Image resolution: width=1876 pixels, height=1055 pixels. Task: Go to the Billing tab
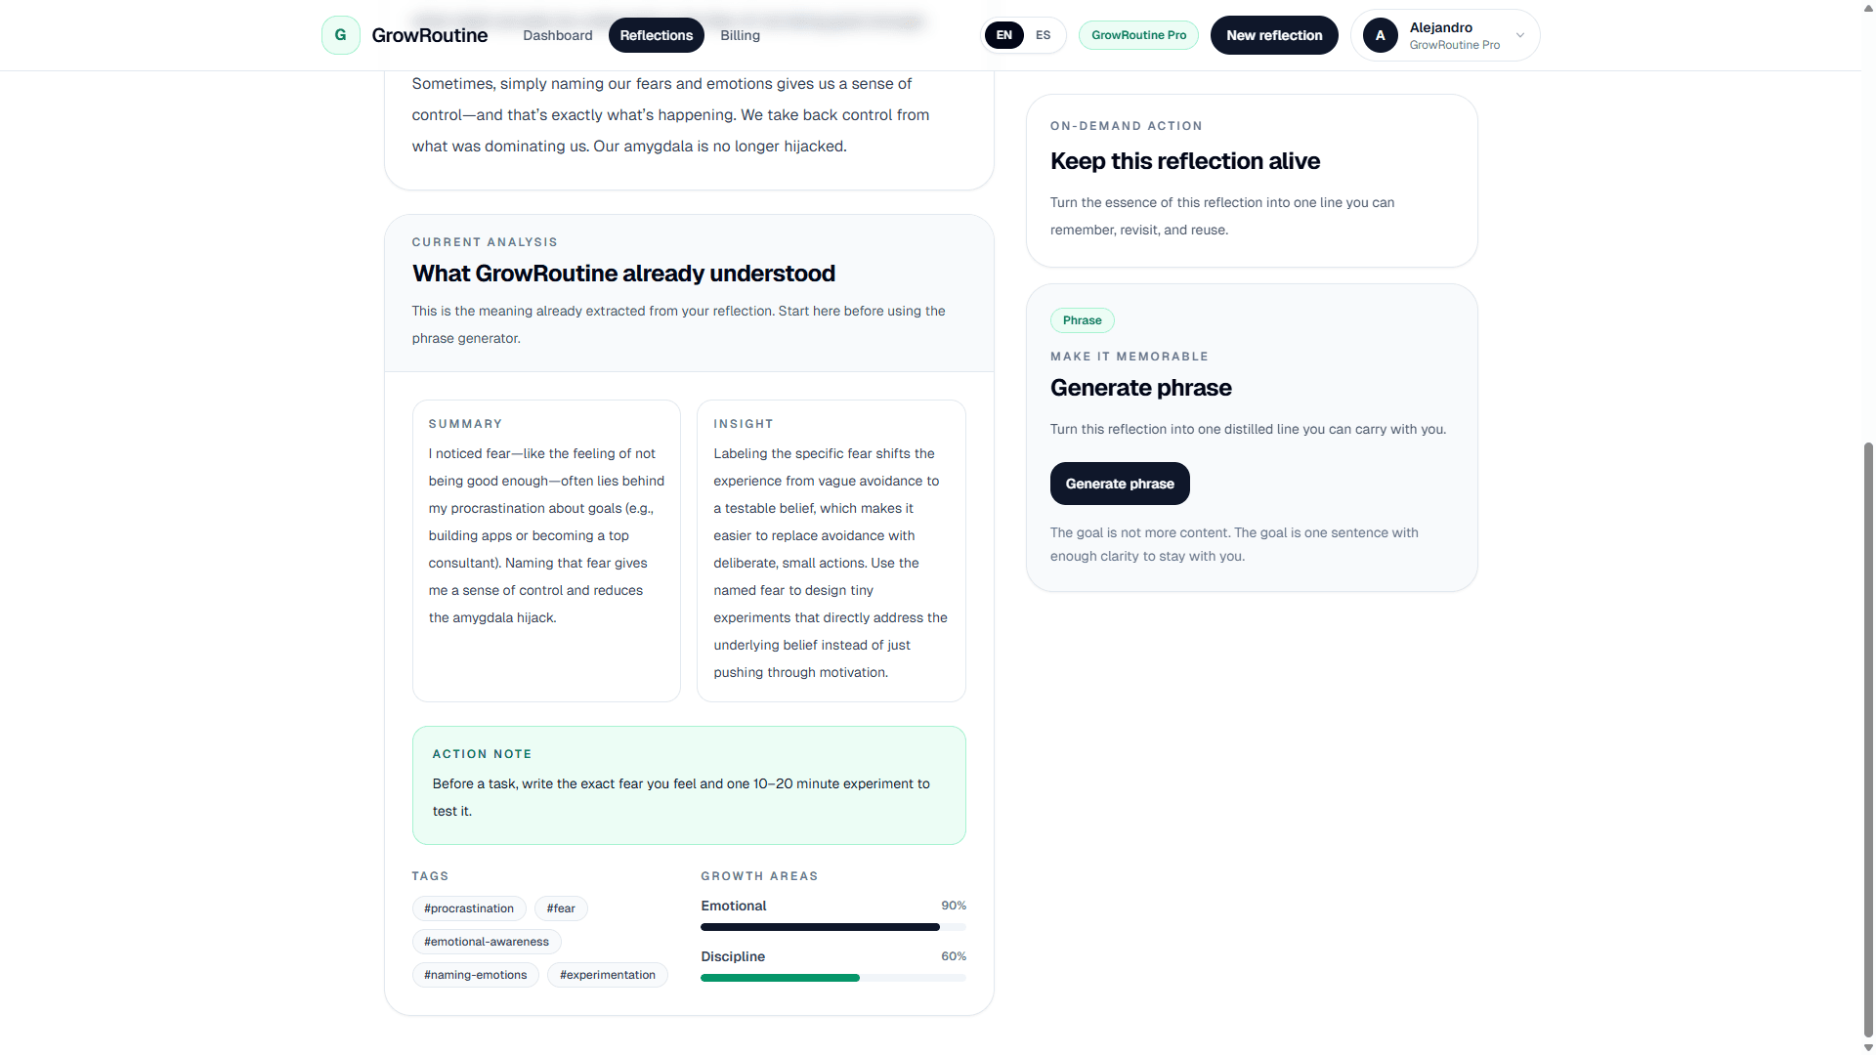point(740,35)
